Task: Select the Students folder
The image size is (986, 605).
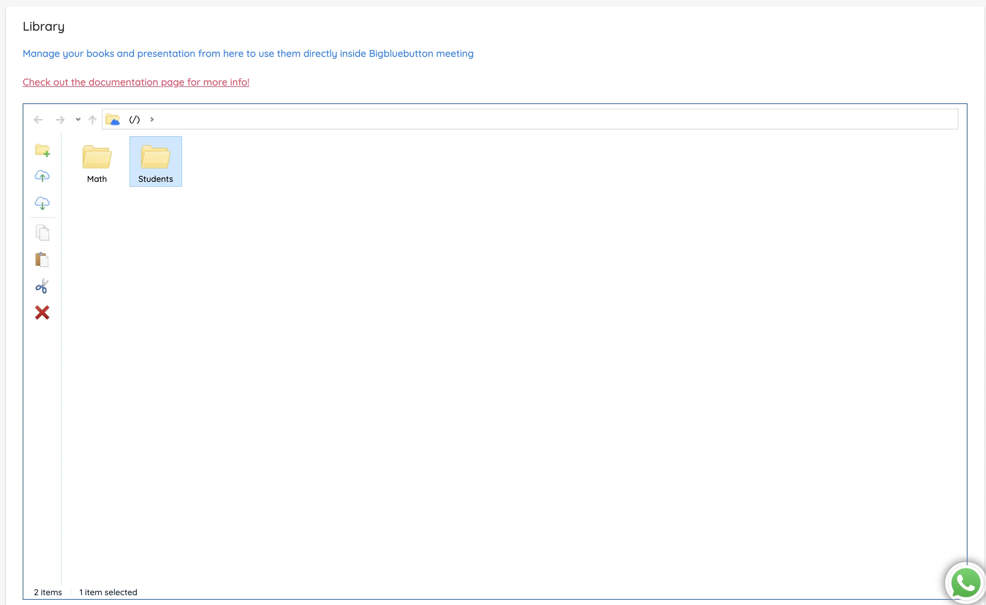Action: (156, 162)
